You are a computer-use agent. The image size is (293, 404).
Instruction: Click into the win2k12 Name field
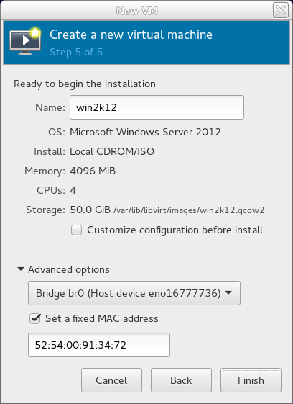click(157, 107)
